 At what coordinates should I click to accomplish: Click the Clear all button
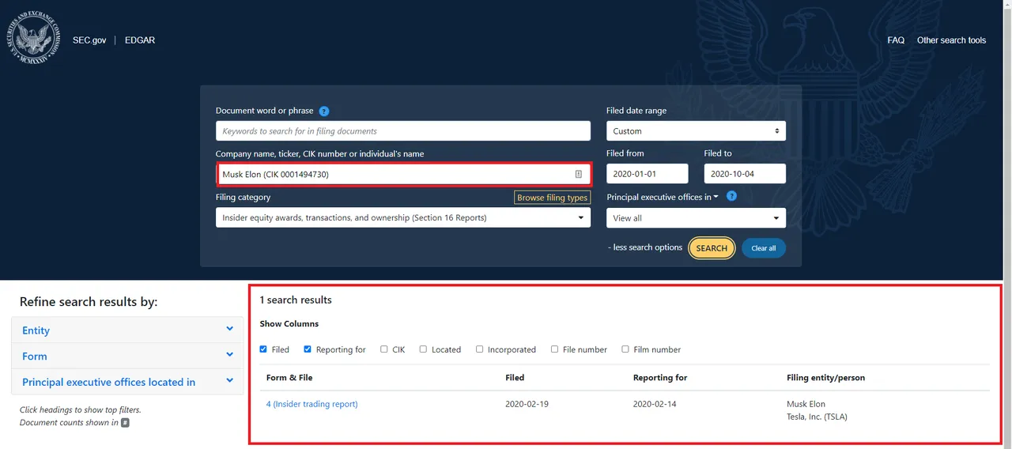(764, 248)
